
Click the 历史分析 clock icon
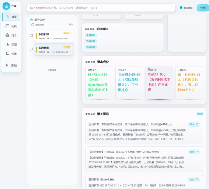click(31, 20)
